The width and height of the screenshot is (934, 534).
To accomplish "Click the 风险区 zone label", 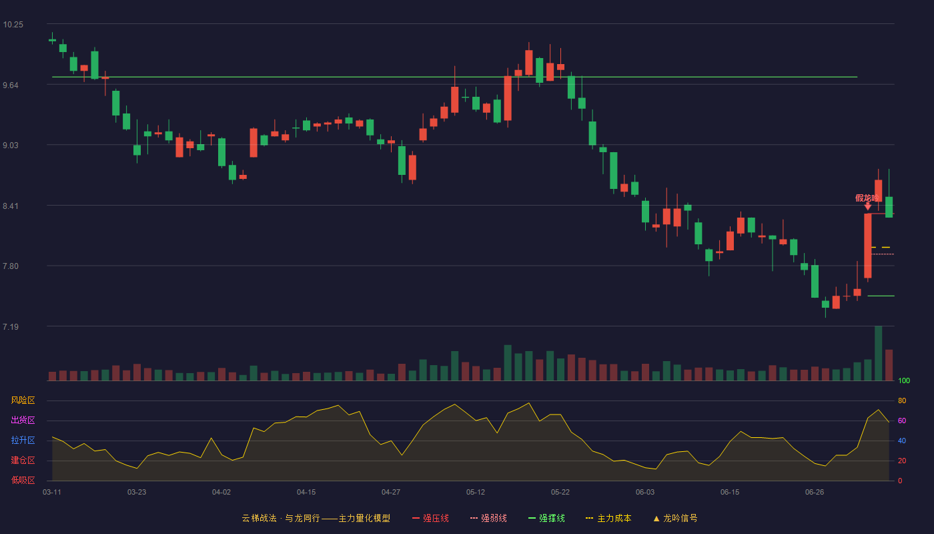I will pyautogui.click(x=23, y=400).
